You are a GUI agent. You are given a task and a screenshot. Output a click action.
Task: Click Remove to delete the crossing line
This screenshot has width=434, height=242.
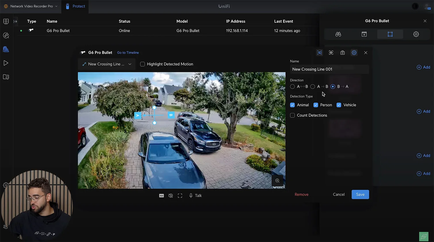coord(301,194)
